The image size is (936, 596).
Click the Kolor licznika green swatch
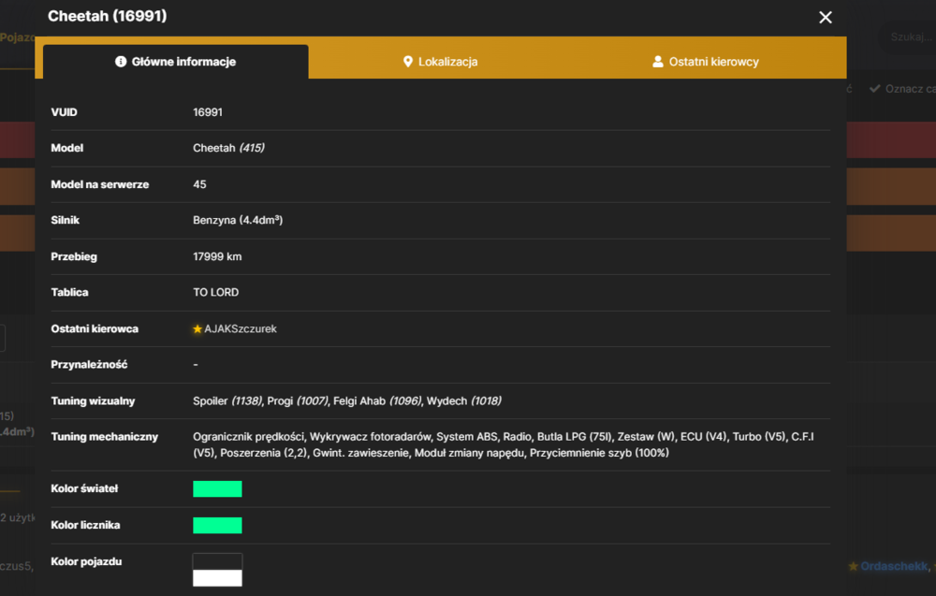(x=217, y=525)
